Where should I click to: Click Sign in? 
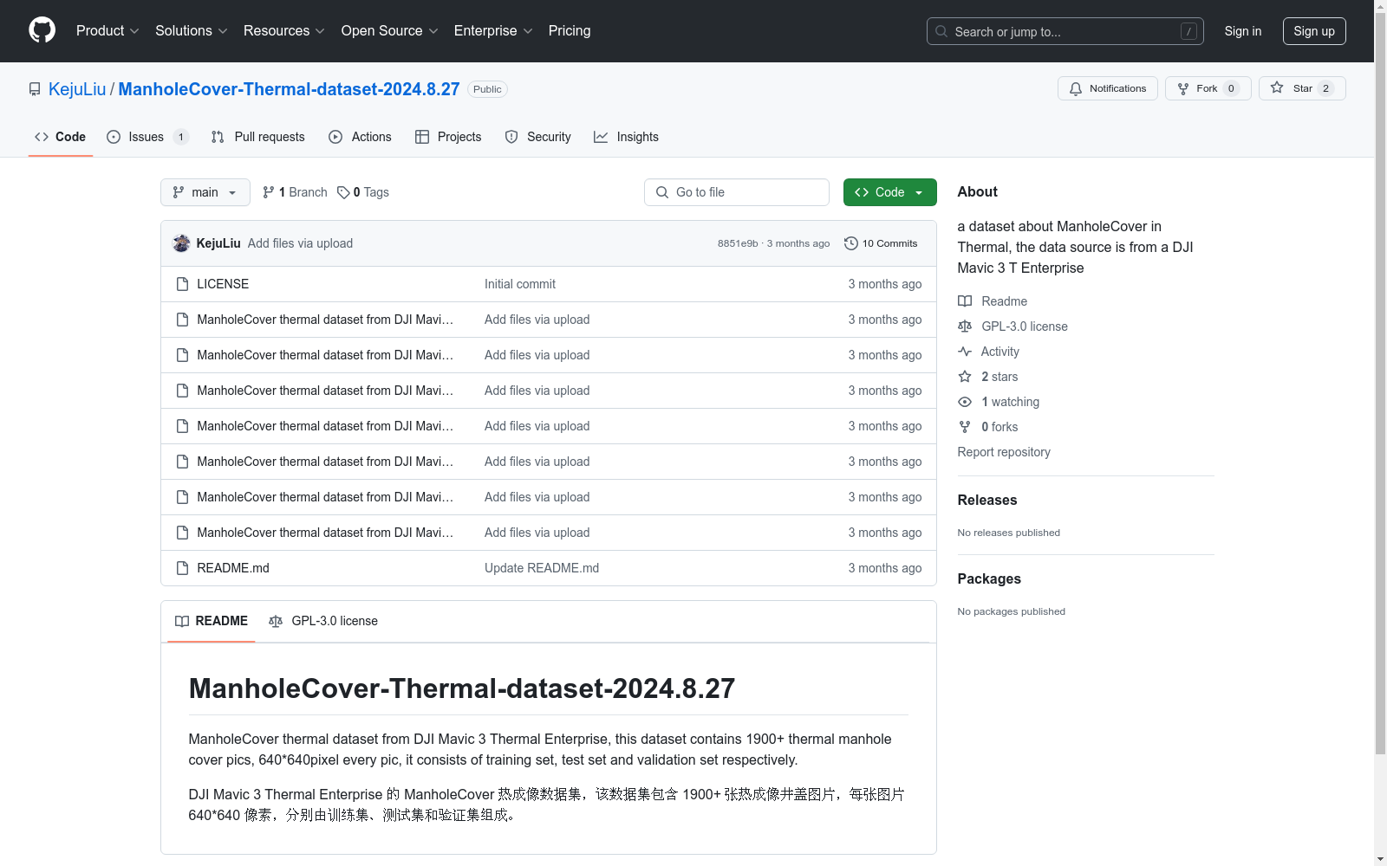[x=1243, y=31]
